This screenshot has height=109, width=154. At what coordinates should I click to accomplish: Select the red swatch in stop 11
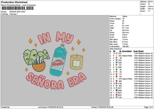click(117, 76)
